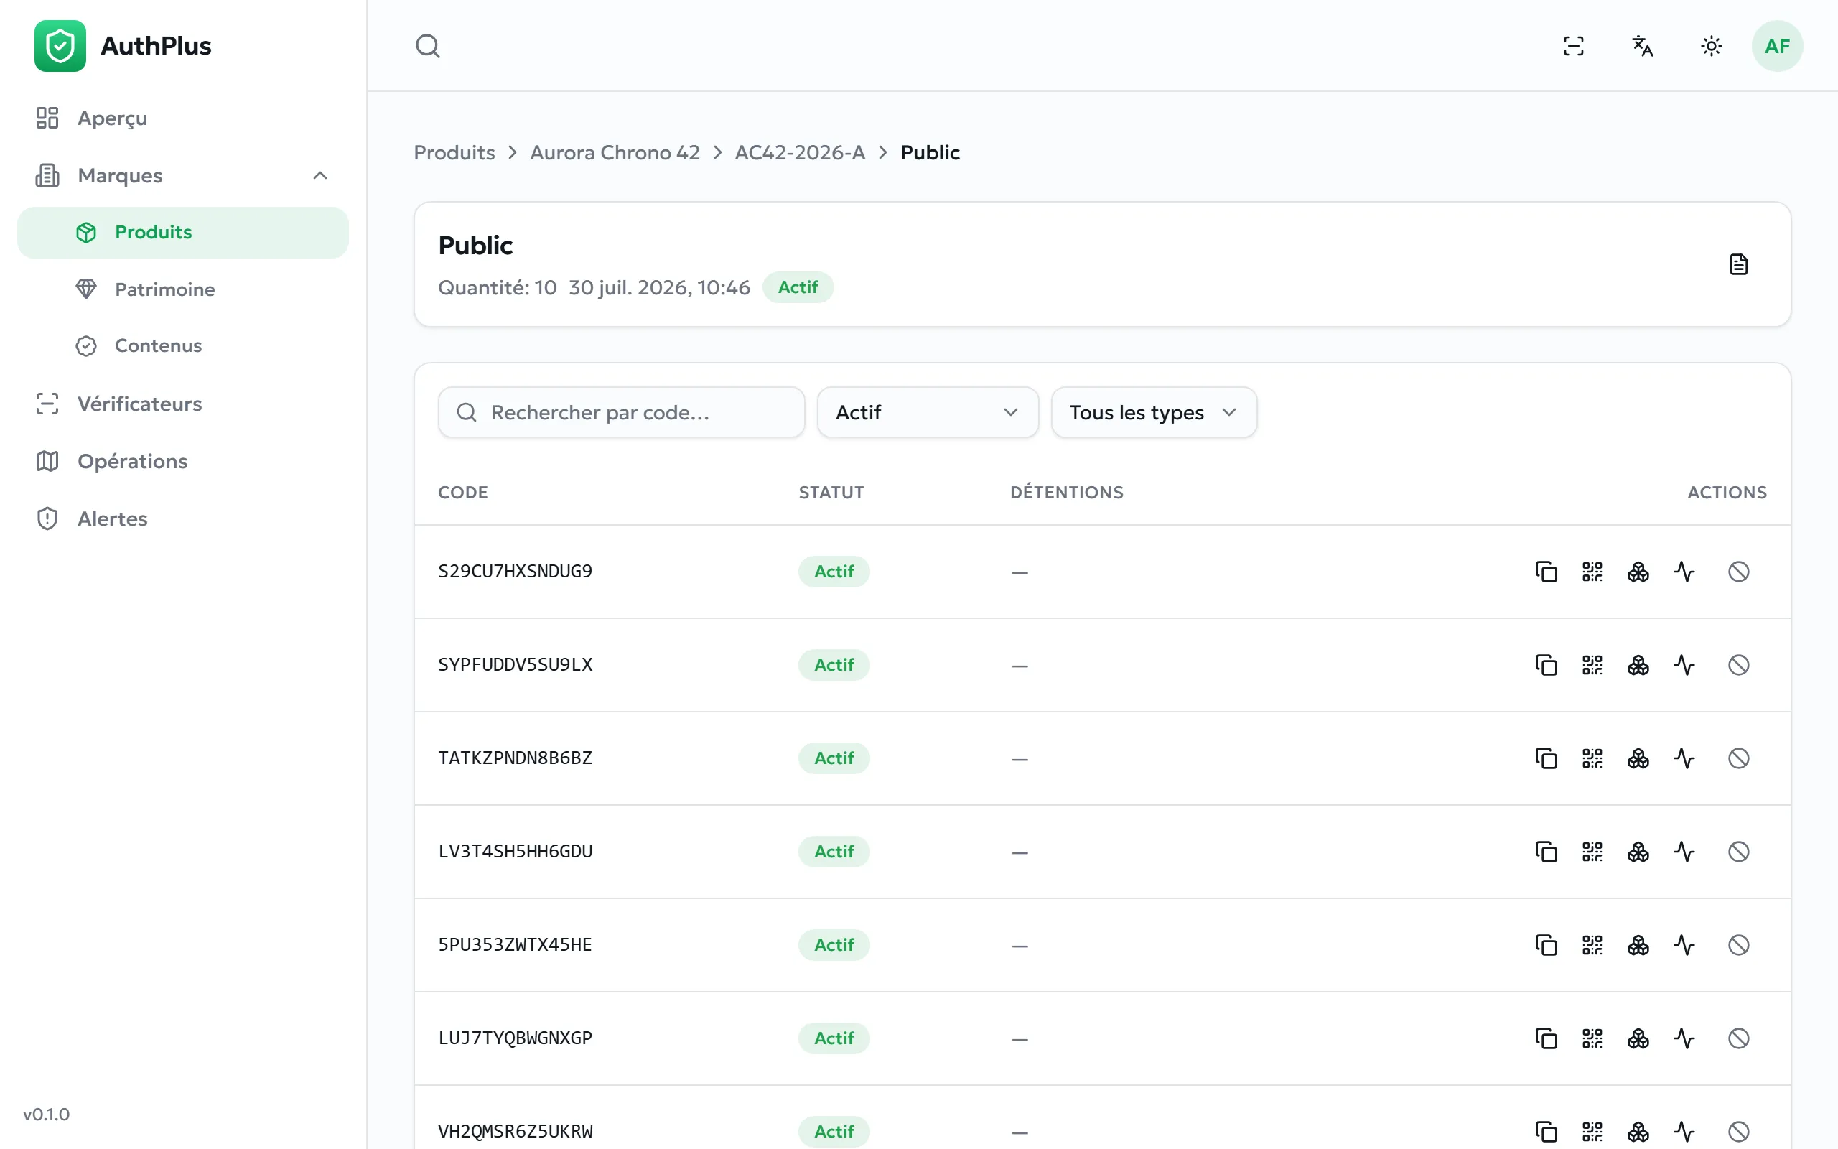Screen dimensions: 1838x1149
Task: Revoke code TATKZPNDN8B6BZ
Action: 1738,758
